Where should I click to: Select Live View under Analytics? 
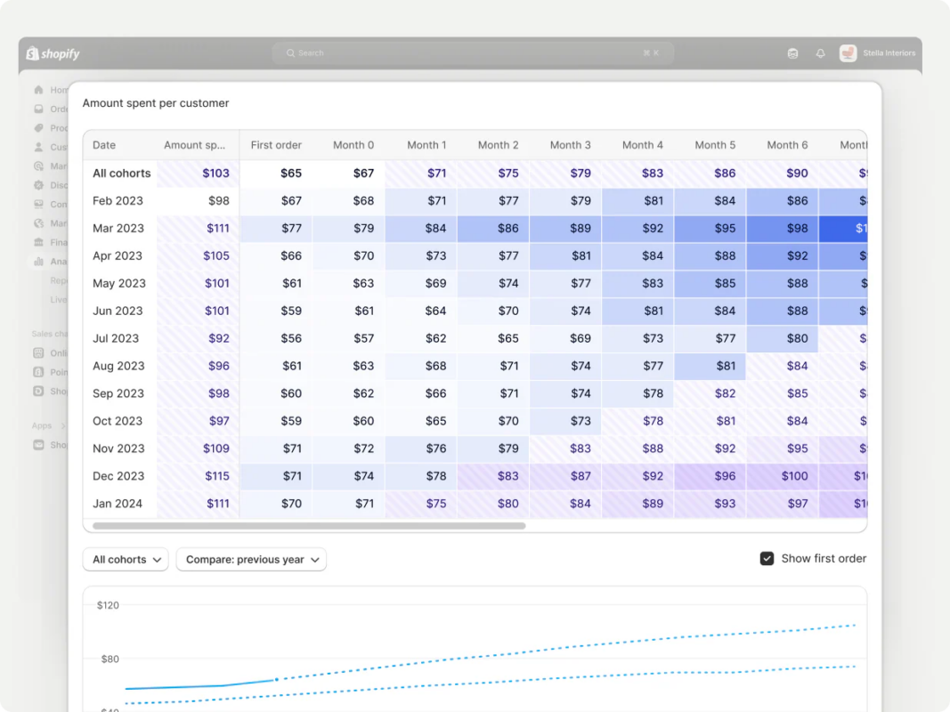click(x=55, y=299)
